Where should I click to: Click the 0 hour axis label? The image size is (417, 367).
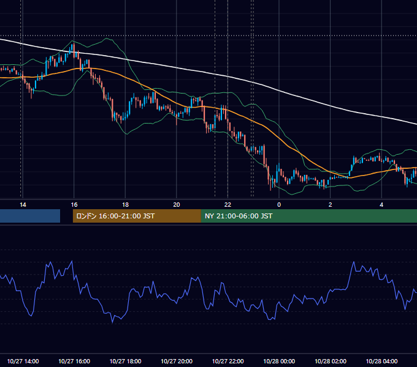(x=279, y=205)
